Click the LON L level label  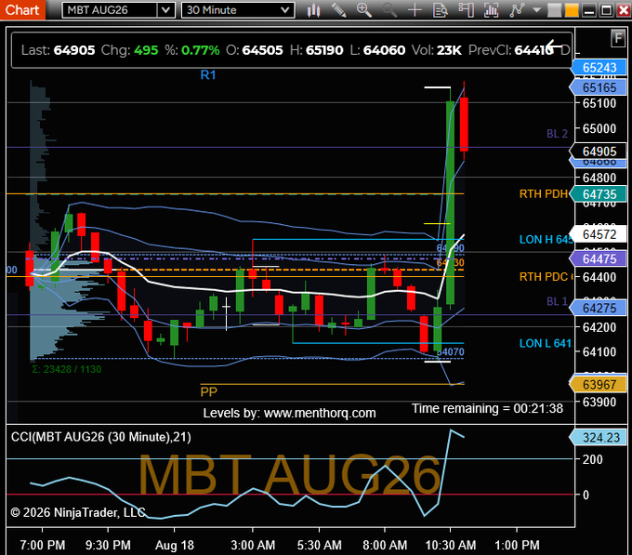(x=546, y=343)
